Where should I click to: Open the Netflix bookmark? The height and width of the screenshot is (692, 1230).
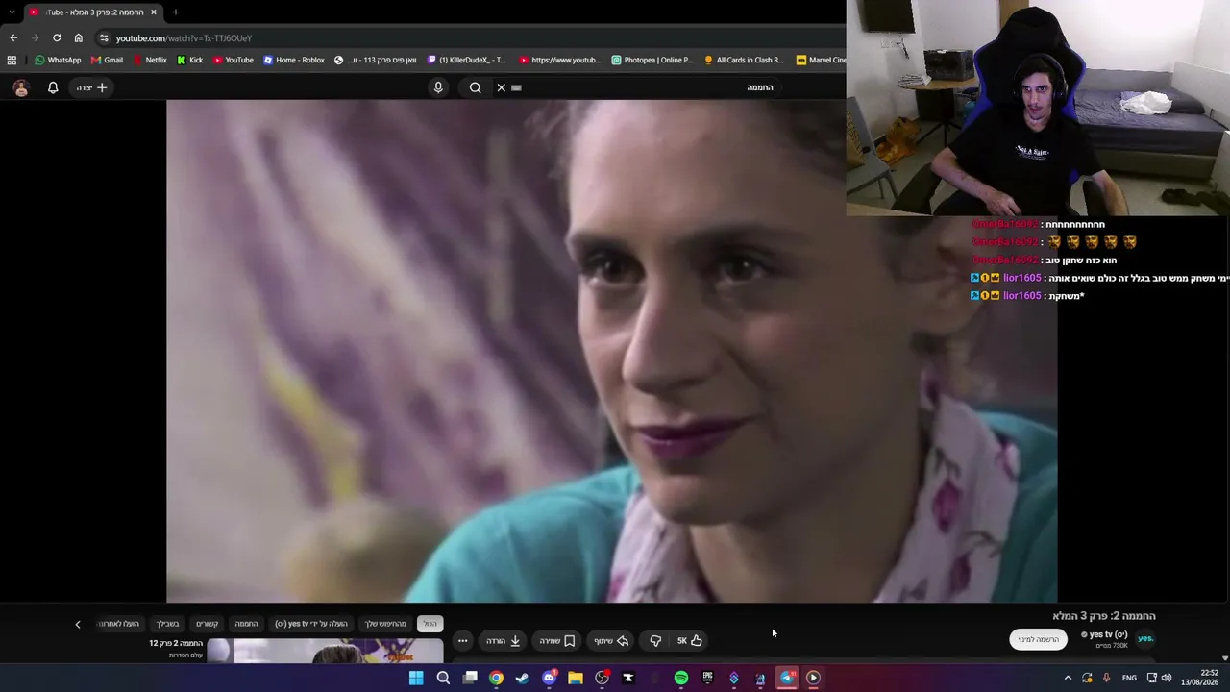[x=150, y=60]
